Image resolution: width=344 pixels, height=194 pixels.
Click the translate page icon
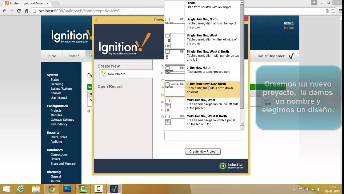pyautogui.click(x=327, y=11)
